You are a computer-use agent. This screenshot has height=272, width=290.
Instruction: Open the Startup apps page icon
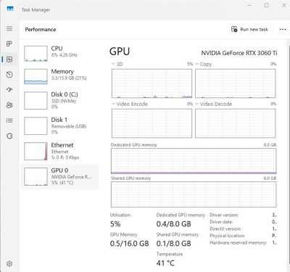[9, 90]
